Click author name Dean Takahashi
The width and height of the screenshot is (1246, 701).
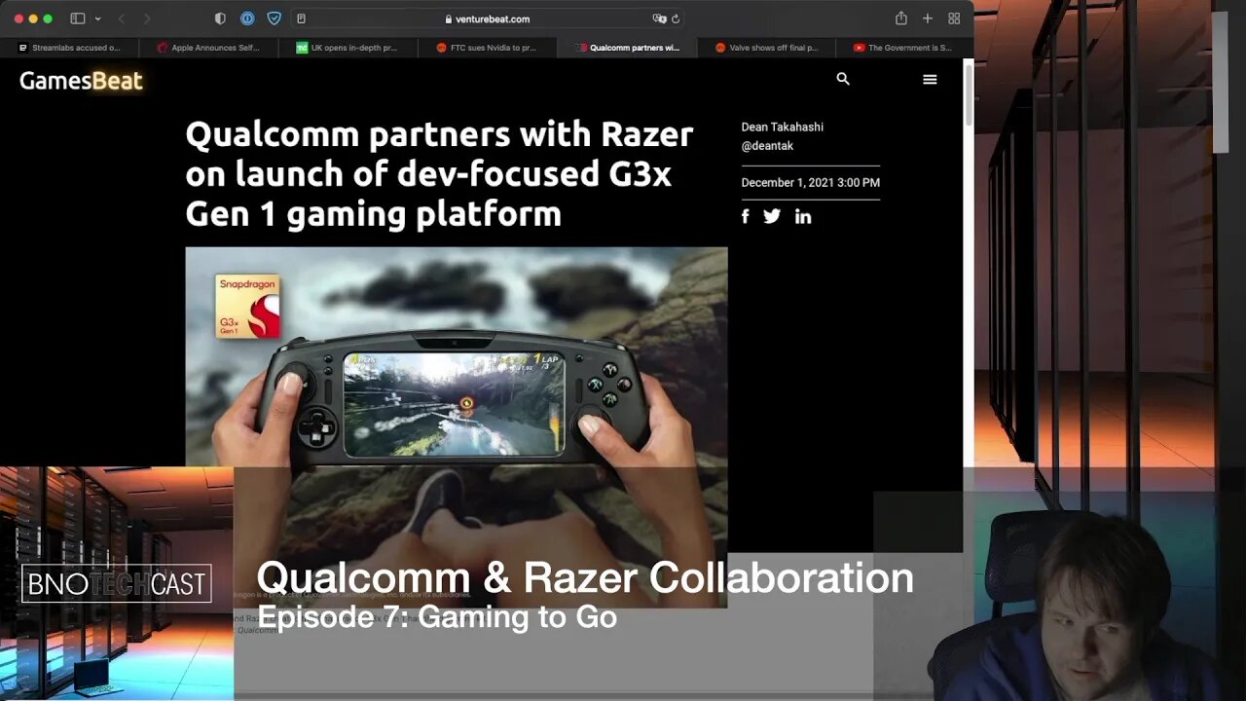click(782, 127)
